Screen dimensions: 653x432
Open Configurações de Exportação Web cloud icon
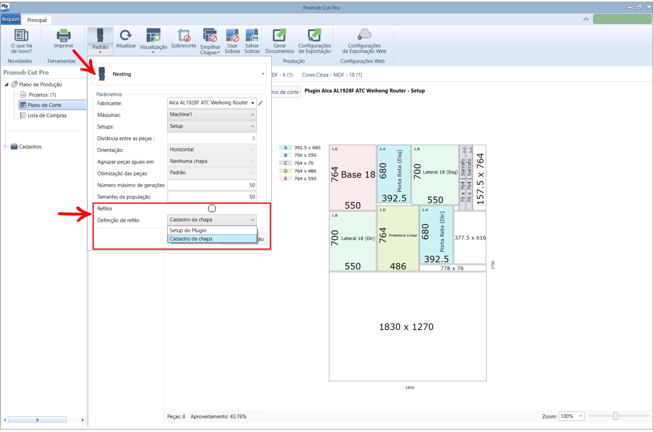click(364, 34)
